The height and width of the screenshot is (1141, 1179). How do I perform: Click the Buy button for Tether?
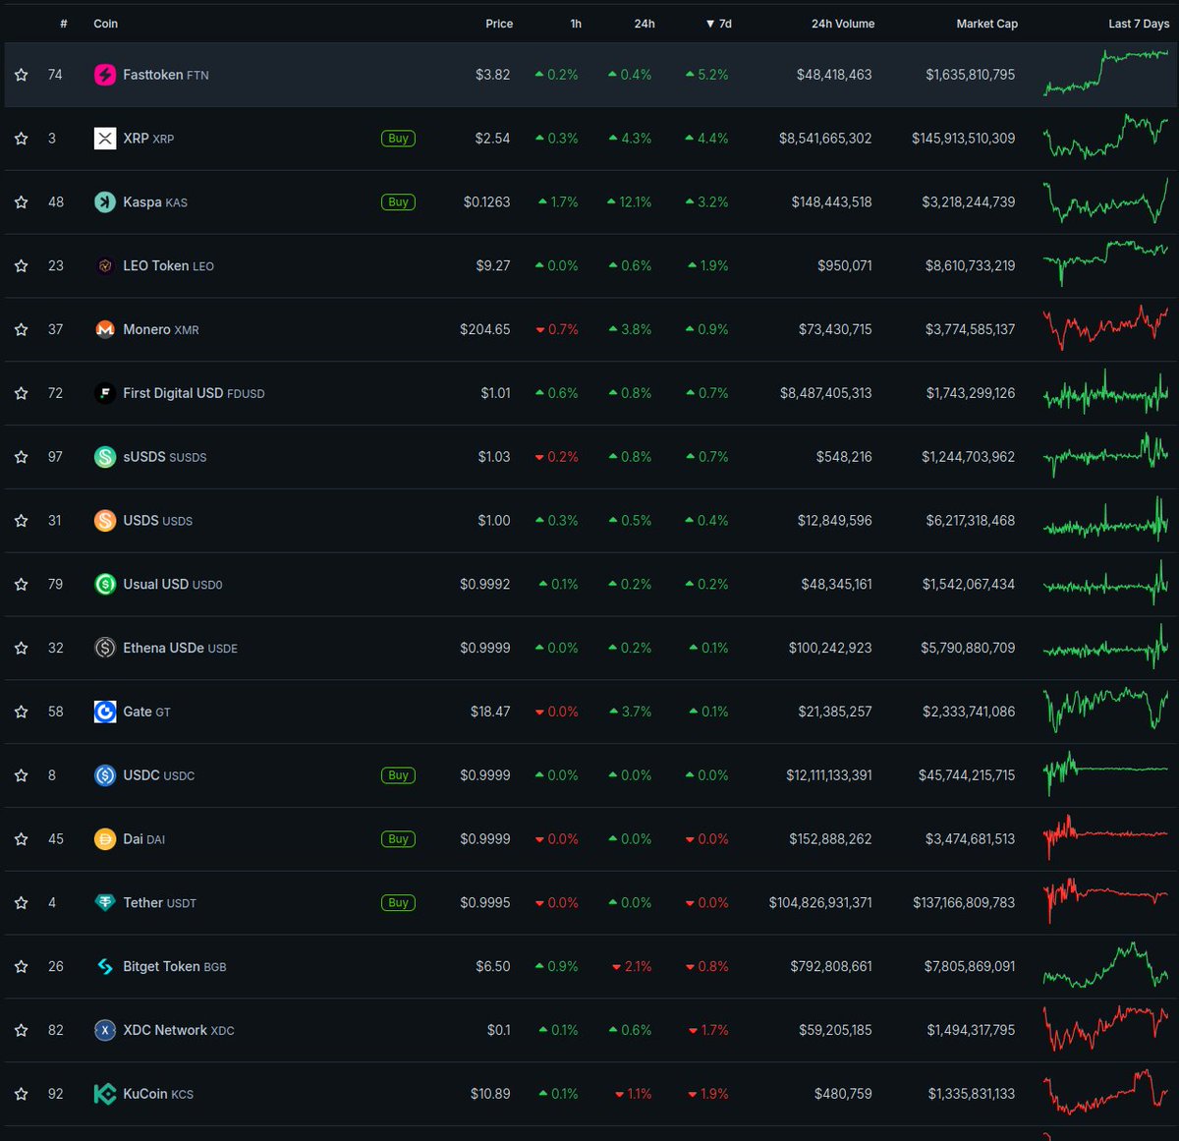point(398,903)
